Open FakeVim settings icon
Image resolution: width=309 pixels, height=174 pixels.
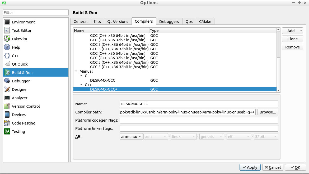[x=7, y=39]
